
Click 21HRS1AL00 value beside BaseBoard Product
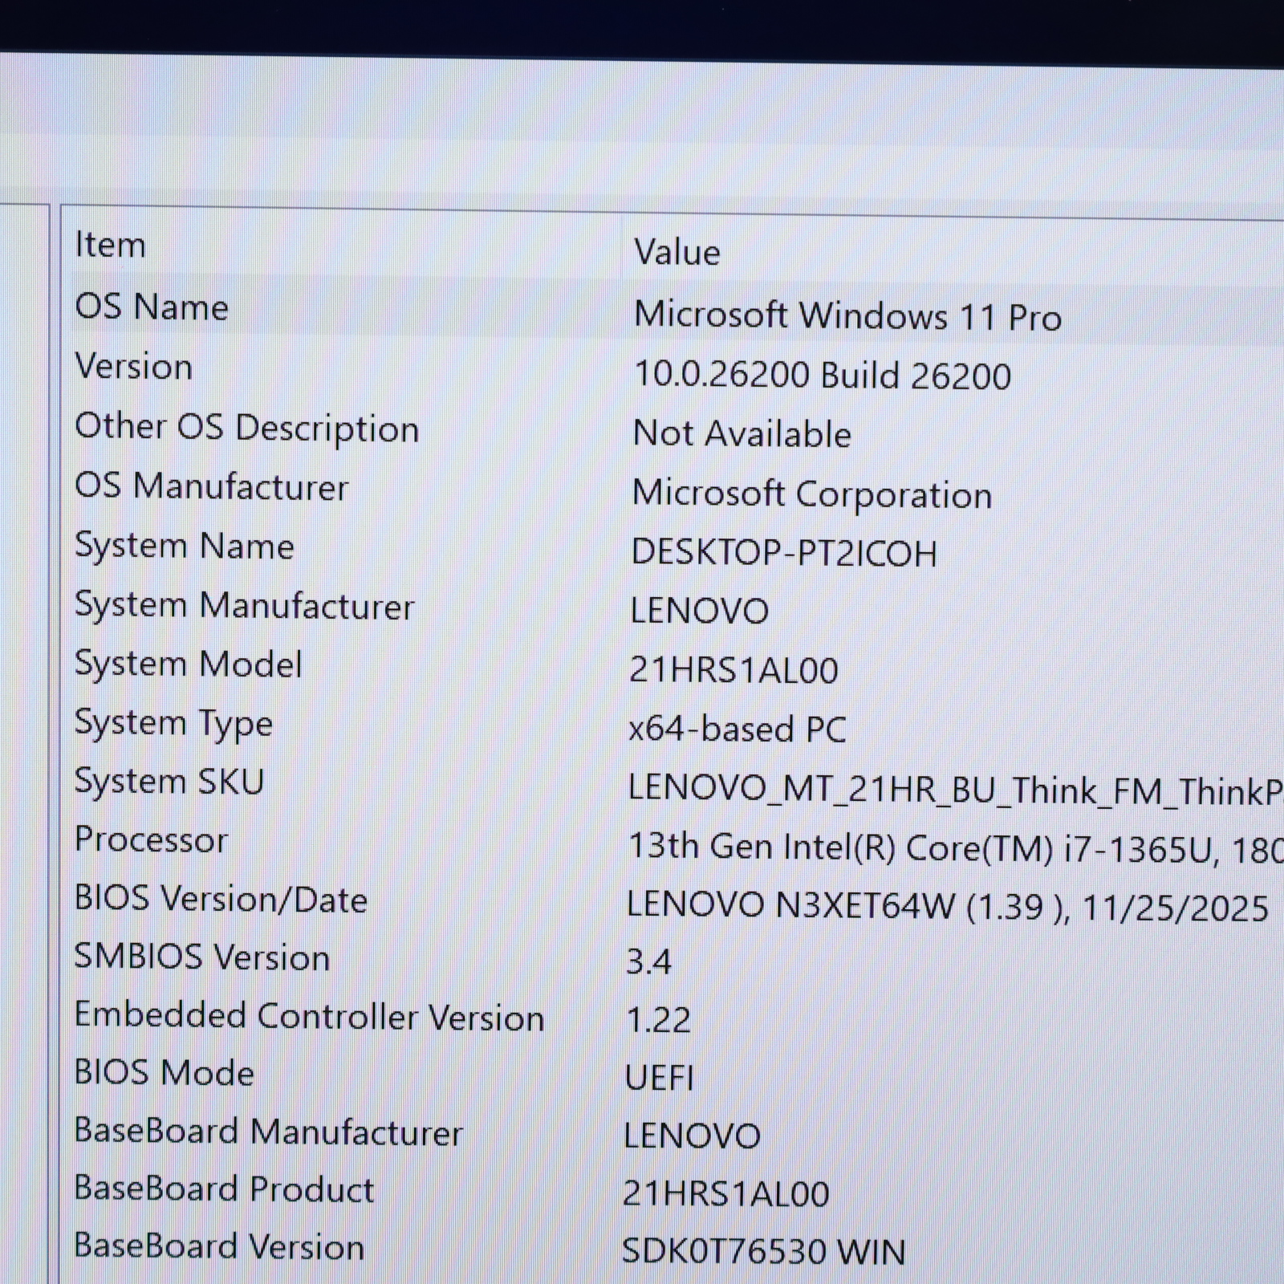tap(726, 1193)
